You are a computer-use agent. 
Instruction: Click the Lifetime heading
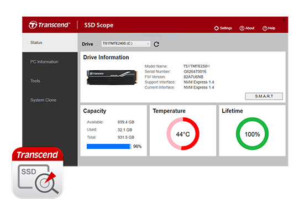click(232, 111)
